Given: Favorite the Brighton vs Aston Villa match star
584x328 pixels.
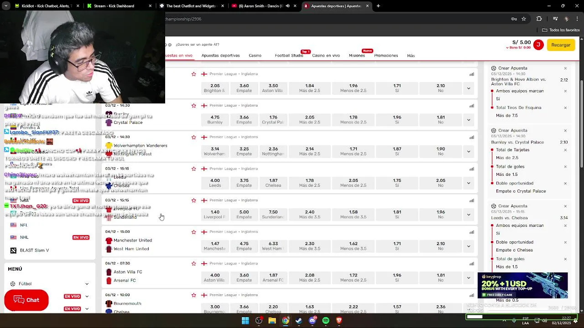Looking at the screenshot, I should coord(193,74).
